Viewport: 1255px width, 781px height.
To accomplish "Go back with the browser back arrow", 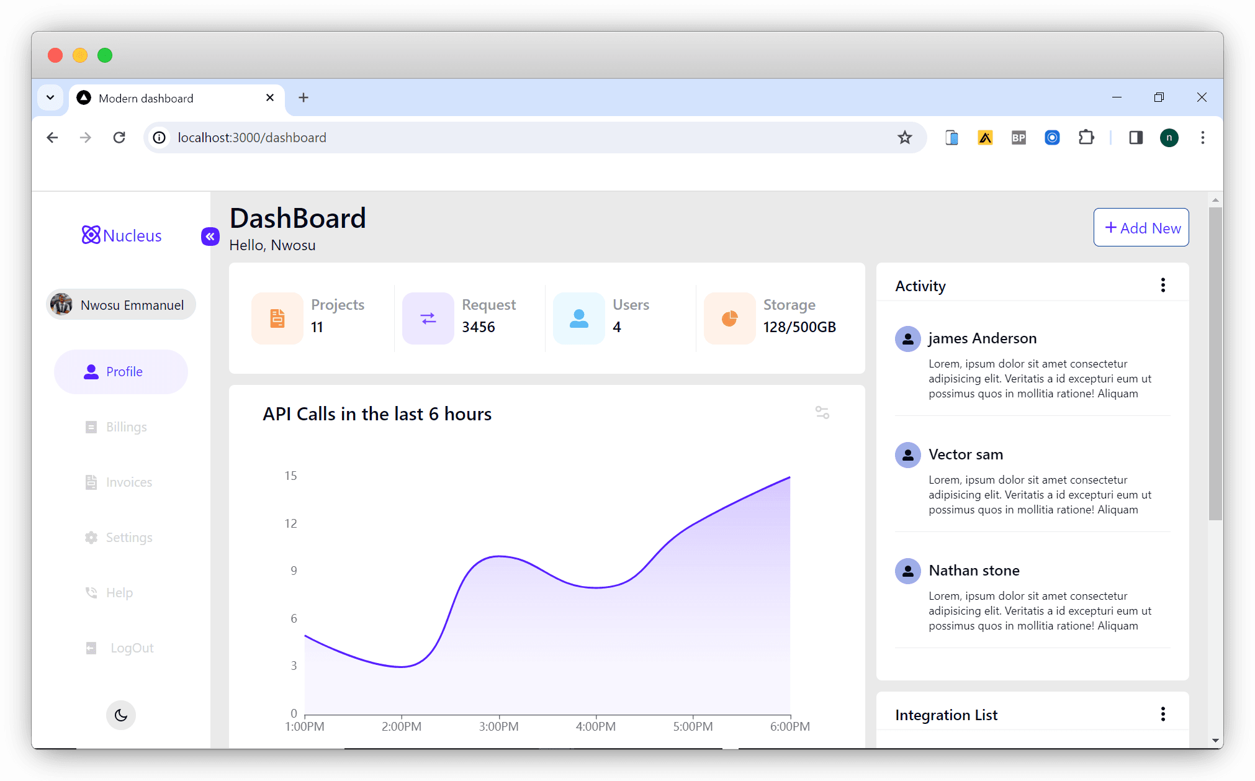I will (x=52, y=138).
